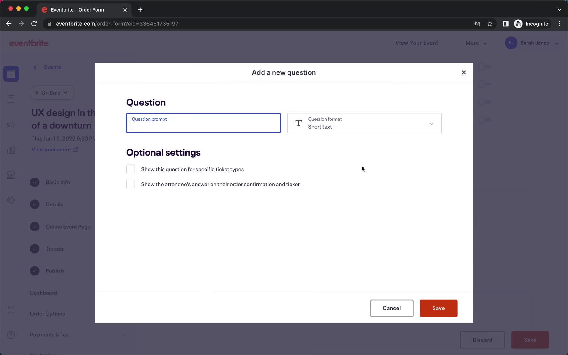The width and height of the screenshot is (568, 355).
Task: Toggle Show question for specific ticket types
Action: coord(130,169)
